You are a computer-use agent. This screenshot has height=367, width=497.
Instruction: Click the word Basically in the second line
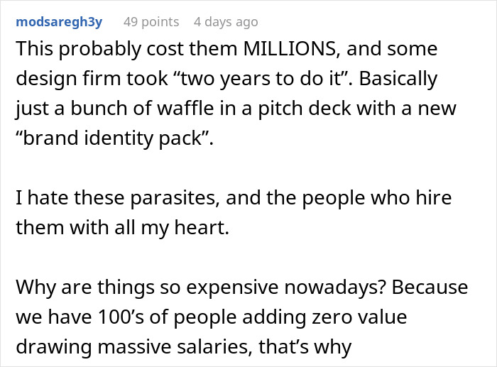tap(398, 79)
